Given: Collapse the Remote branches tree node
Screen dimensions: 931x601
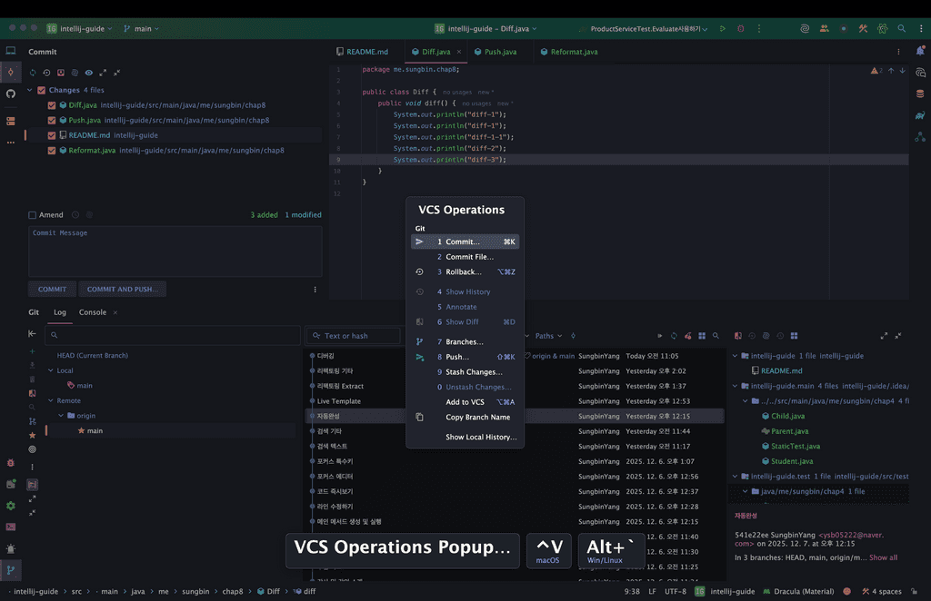Looking at the screenshot, I should click(50, 400).
